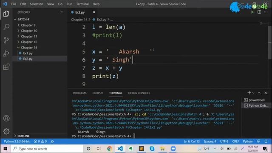Show hidden system tray icons chevron
The image size is (272, 153).
[215, 149]
